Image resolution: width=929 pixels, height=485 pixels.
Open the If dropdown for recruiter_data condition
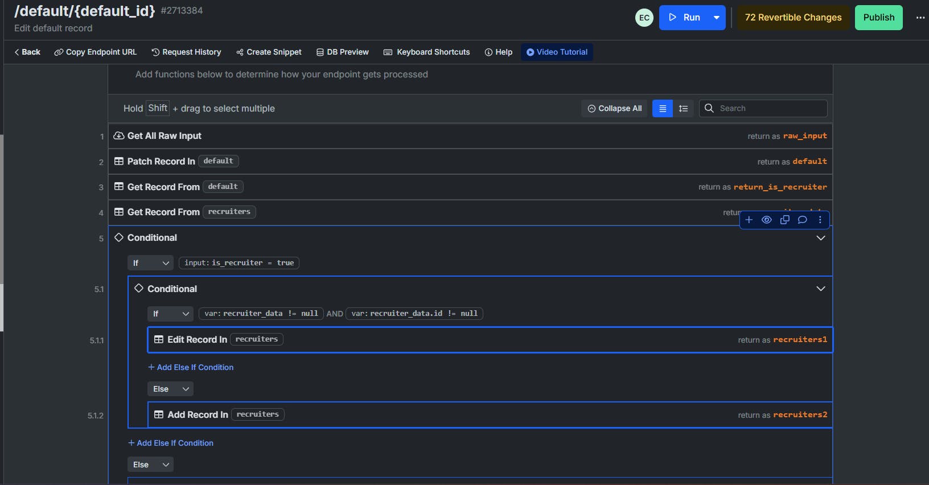point(170,314)
